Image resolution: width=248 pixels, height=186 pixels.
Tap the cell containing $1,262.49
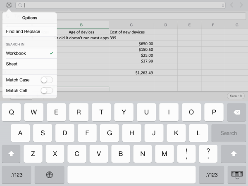tap(131, 73)
